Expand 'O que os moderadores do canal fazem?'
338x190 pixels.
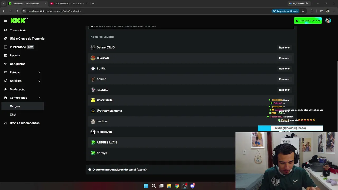pyautogui.click(x=120, y=170)
